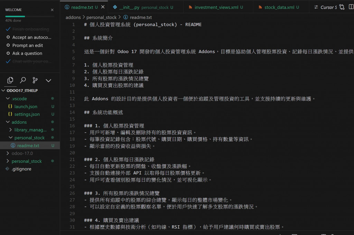Click the info icon beside readme.txt in tree
This screenshot has height=235, width=354.
(13, 145)
